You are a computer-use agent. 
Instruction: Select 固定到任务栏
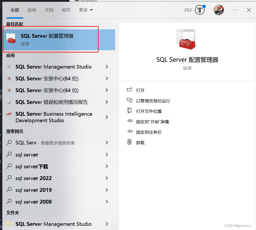(x=149, y=132)
